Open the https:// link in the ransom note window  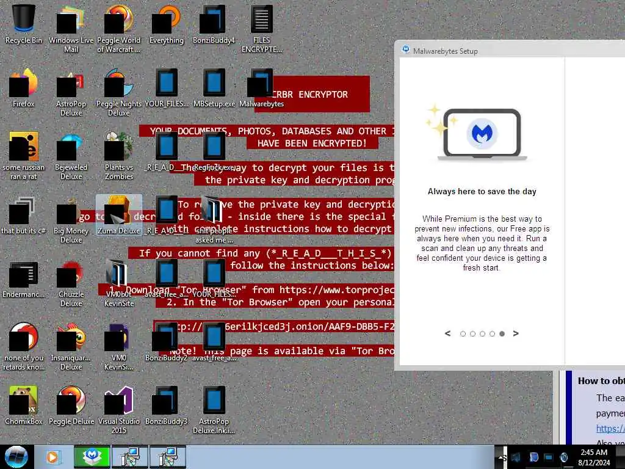610,428
